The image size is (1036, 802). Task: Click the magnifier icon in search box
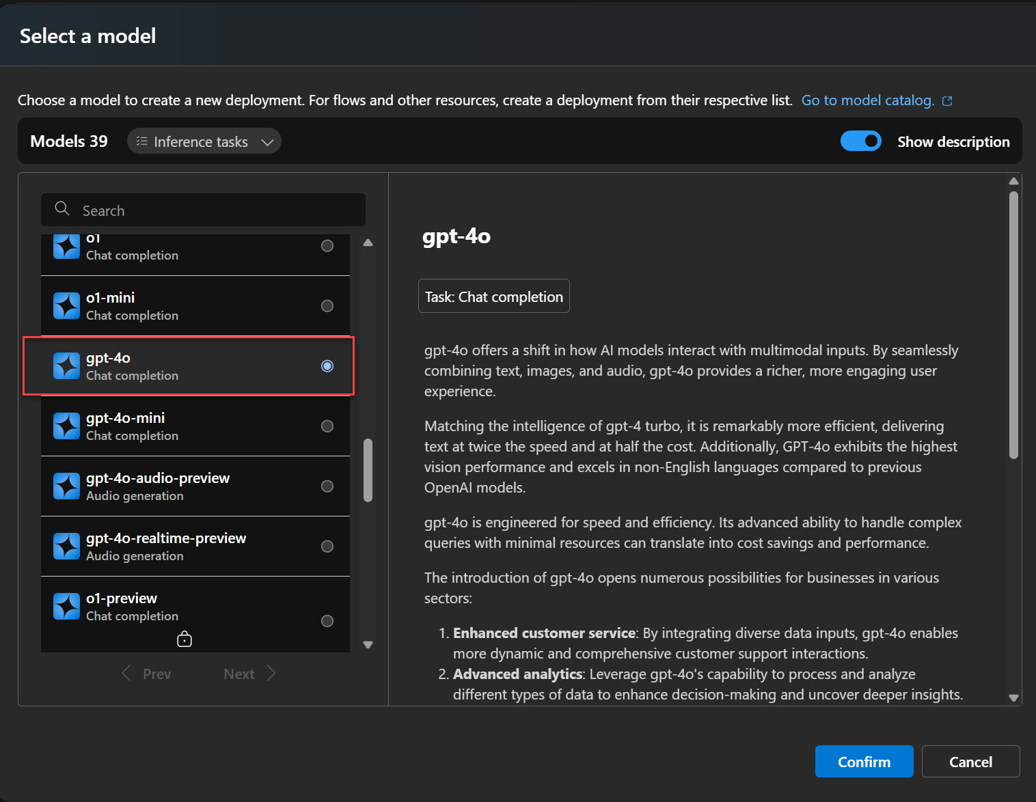62,209
